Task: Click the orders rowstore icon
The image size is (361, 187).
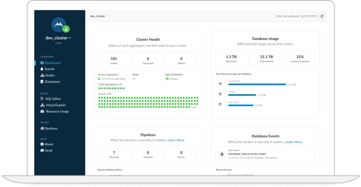Action: click(x=220, y=94)
